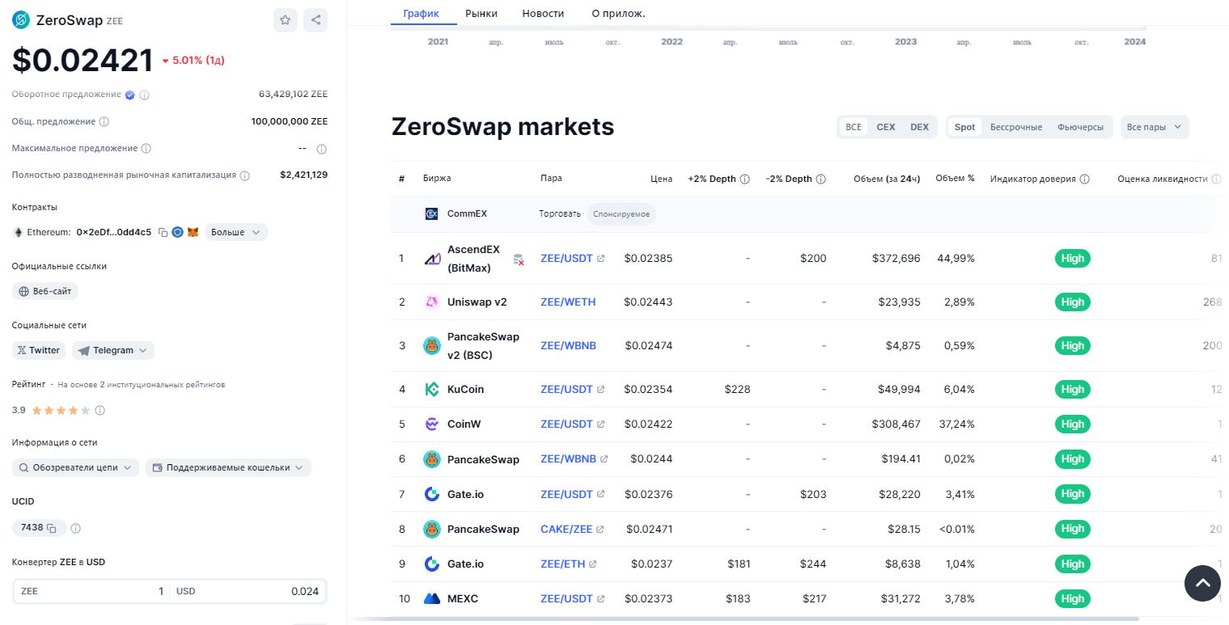Image resolution: width=1229 pixels, height=625 pixels.
Task: Open the ZEE/WETH pair link
Action: pos(568,302)
